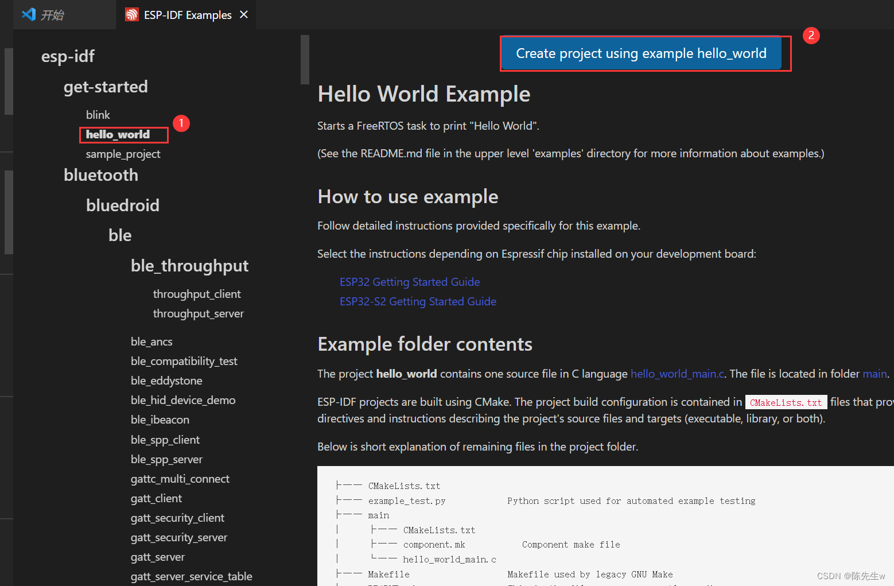Select the ble_compatibility_test example
Image resolution: width=894 pixels, height=586 pixels.
click(184, 361)
